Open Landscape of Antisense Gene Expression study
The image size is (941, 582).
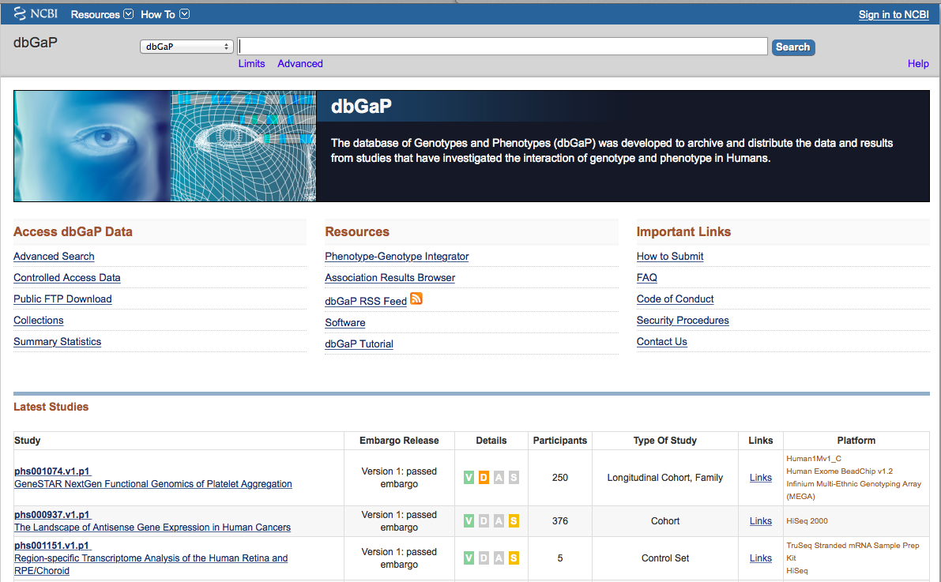point(152,527)
